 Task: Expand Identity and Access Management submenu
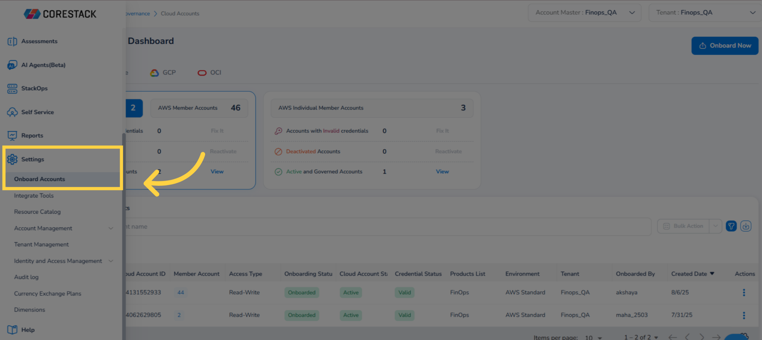tap(111, 261)
